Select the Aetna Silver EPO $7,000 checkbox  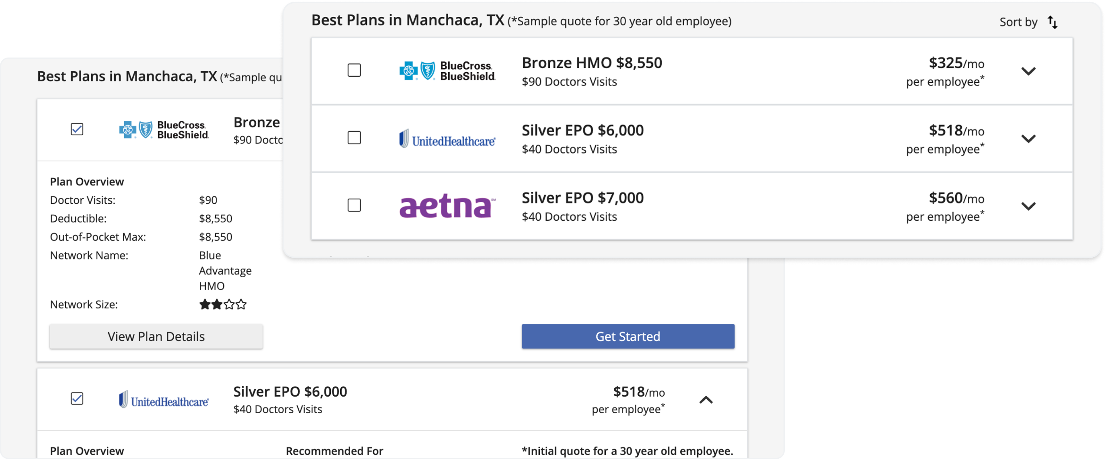coord(354,206)
